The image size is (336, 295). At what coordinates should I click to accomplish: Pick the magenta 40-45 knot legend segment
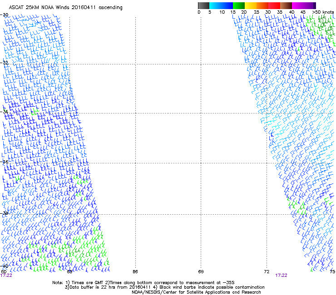click(298, 5)
